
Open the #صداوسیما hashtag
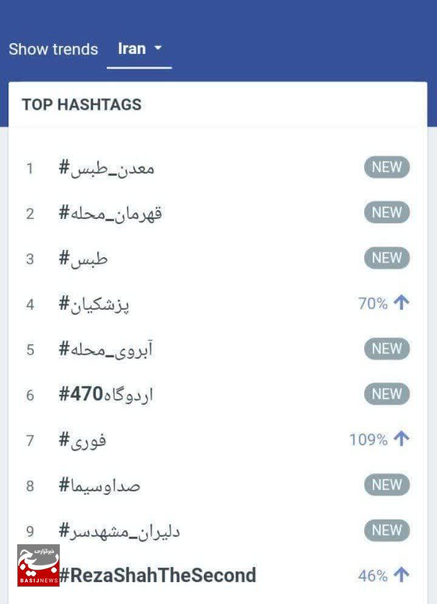tap(100, 485)
